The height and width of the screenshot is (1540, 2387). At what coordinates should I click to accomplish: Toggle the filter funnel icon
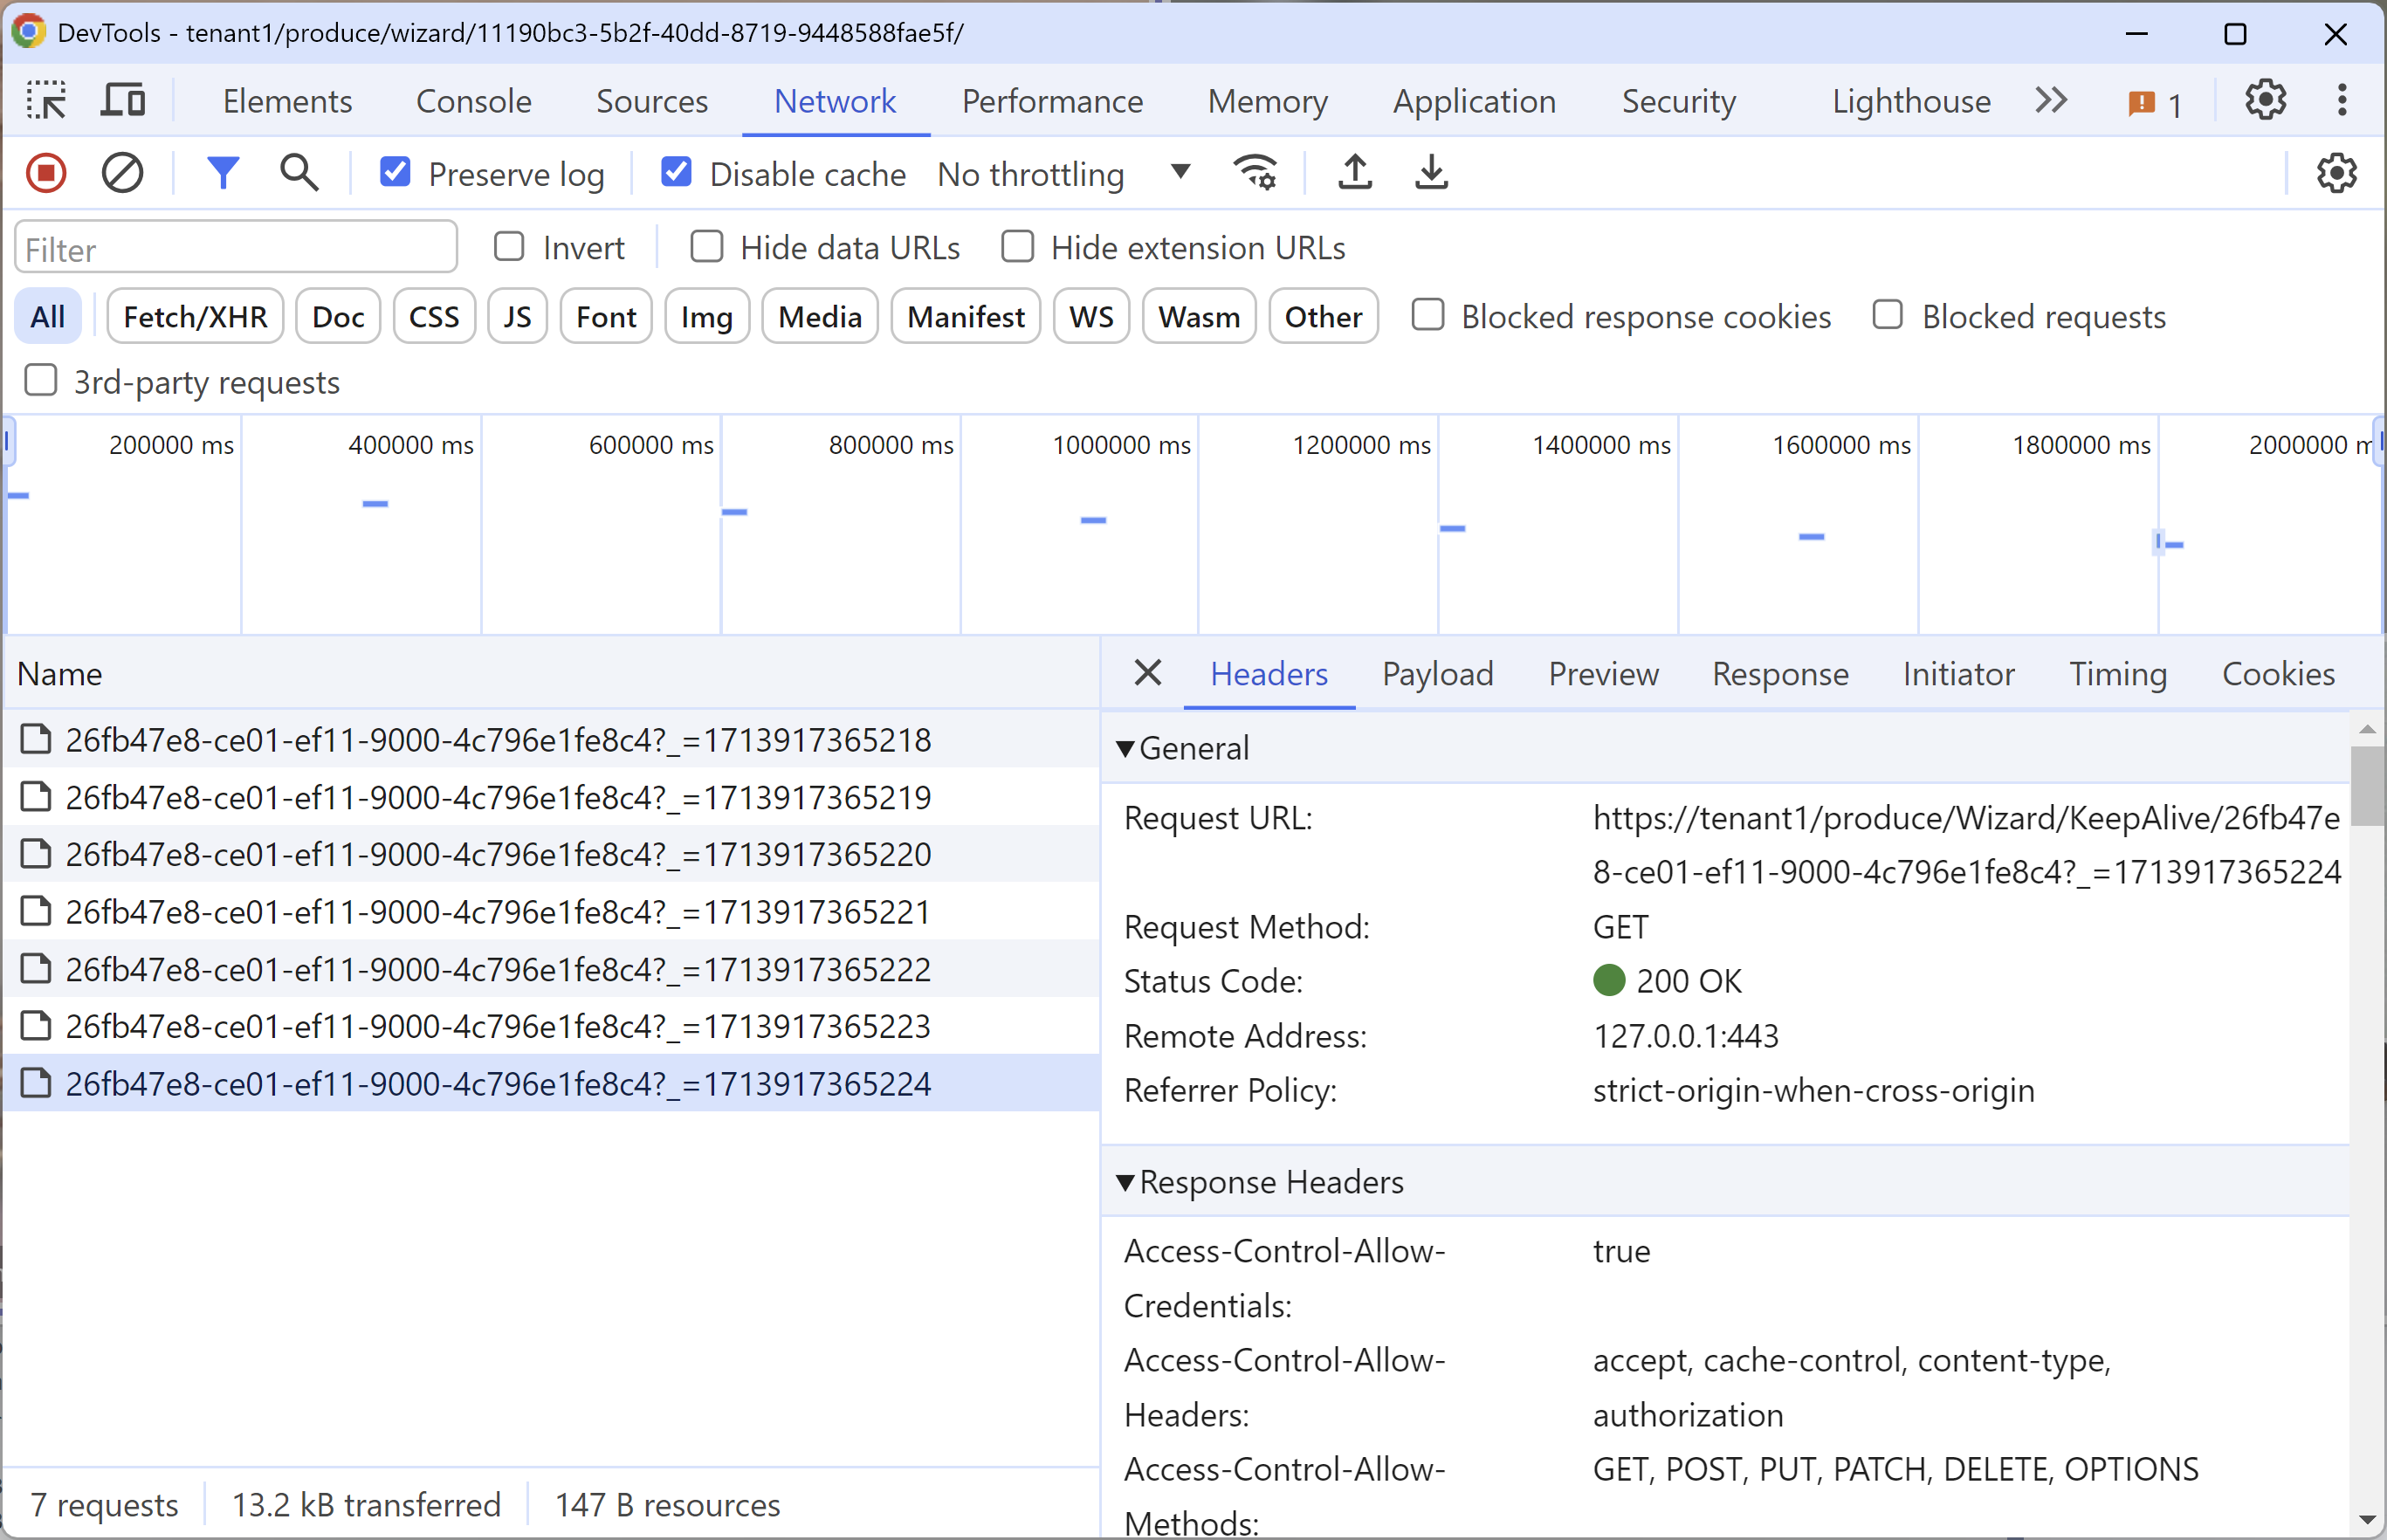click(x=222, y=173)
